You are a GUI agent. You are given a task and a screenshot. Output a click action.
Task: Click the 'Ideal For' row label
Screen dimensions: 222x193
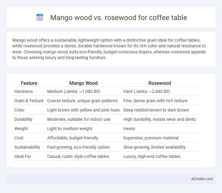coord(22,156)
